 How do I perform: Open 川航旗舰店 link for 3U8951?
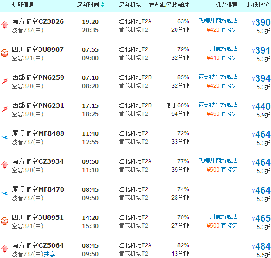224,217
